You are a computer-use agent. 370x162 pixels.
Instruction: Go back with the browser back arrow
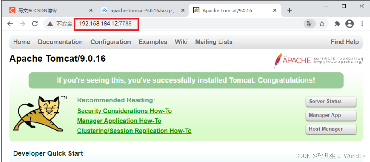(x=10, y=24)
